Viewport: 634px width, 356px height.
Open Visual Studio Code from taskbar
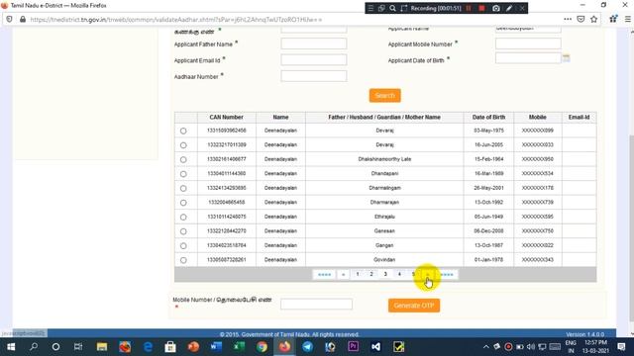(x=375, y=347)
